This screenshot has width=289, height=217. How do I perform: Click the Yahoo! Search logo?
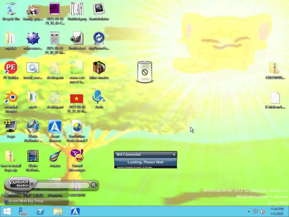18,184
